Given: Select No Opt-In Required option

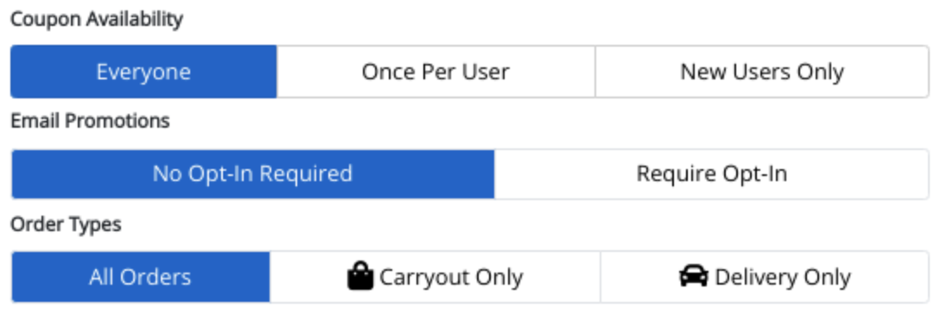Looking at the screenshot, I should point(252,174).
